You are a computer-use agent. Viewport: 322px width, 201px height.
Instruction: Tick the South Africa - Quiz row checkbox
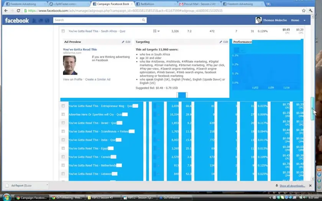[x=63, y=31]
